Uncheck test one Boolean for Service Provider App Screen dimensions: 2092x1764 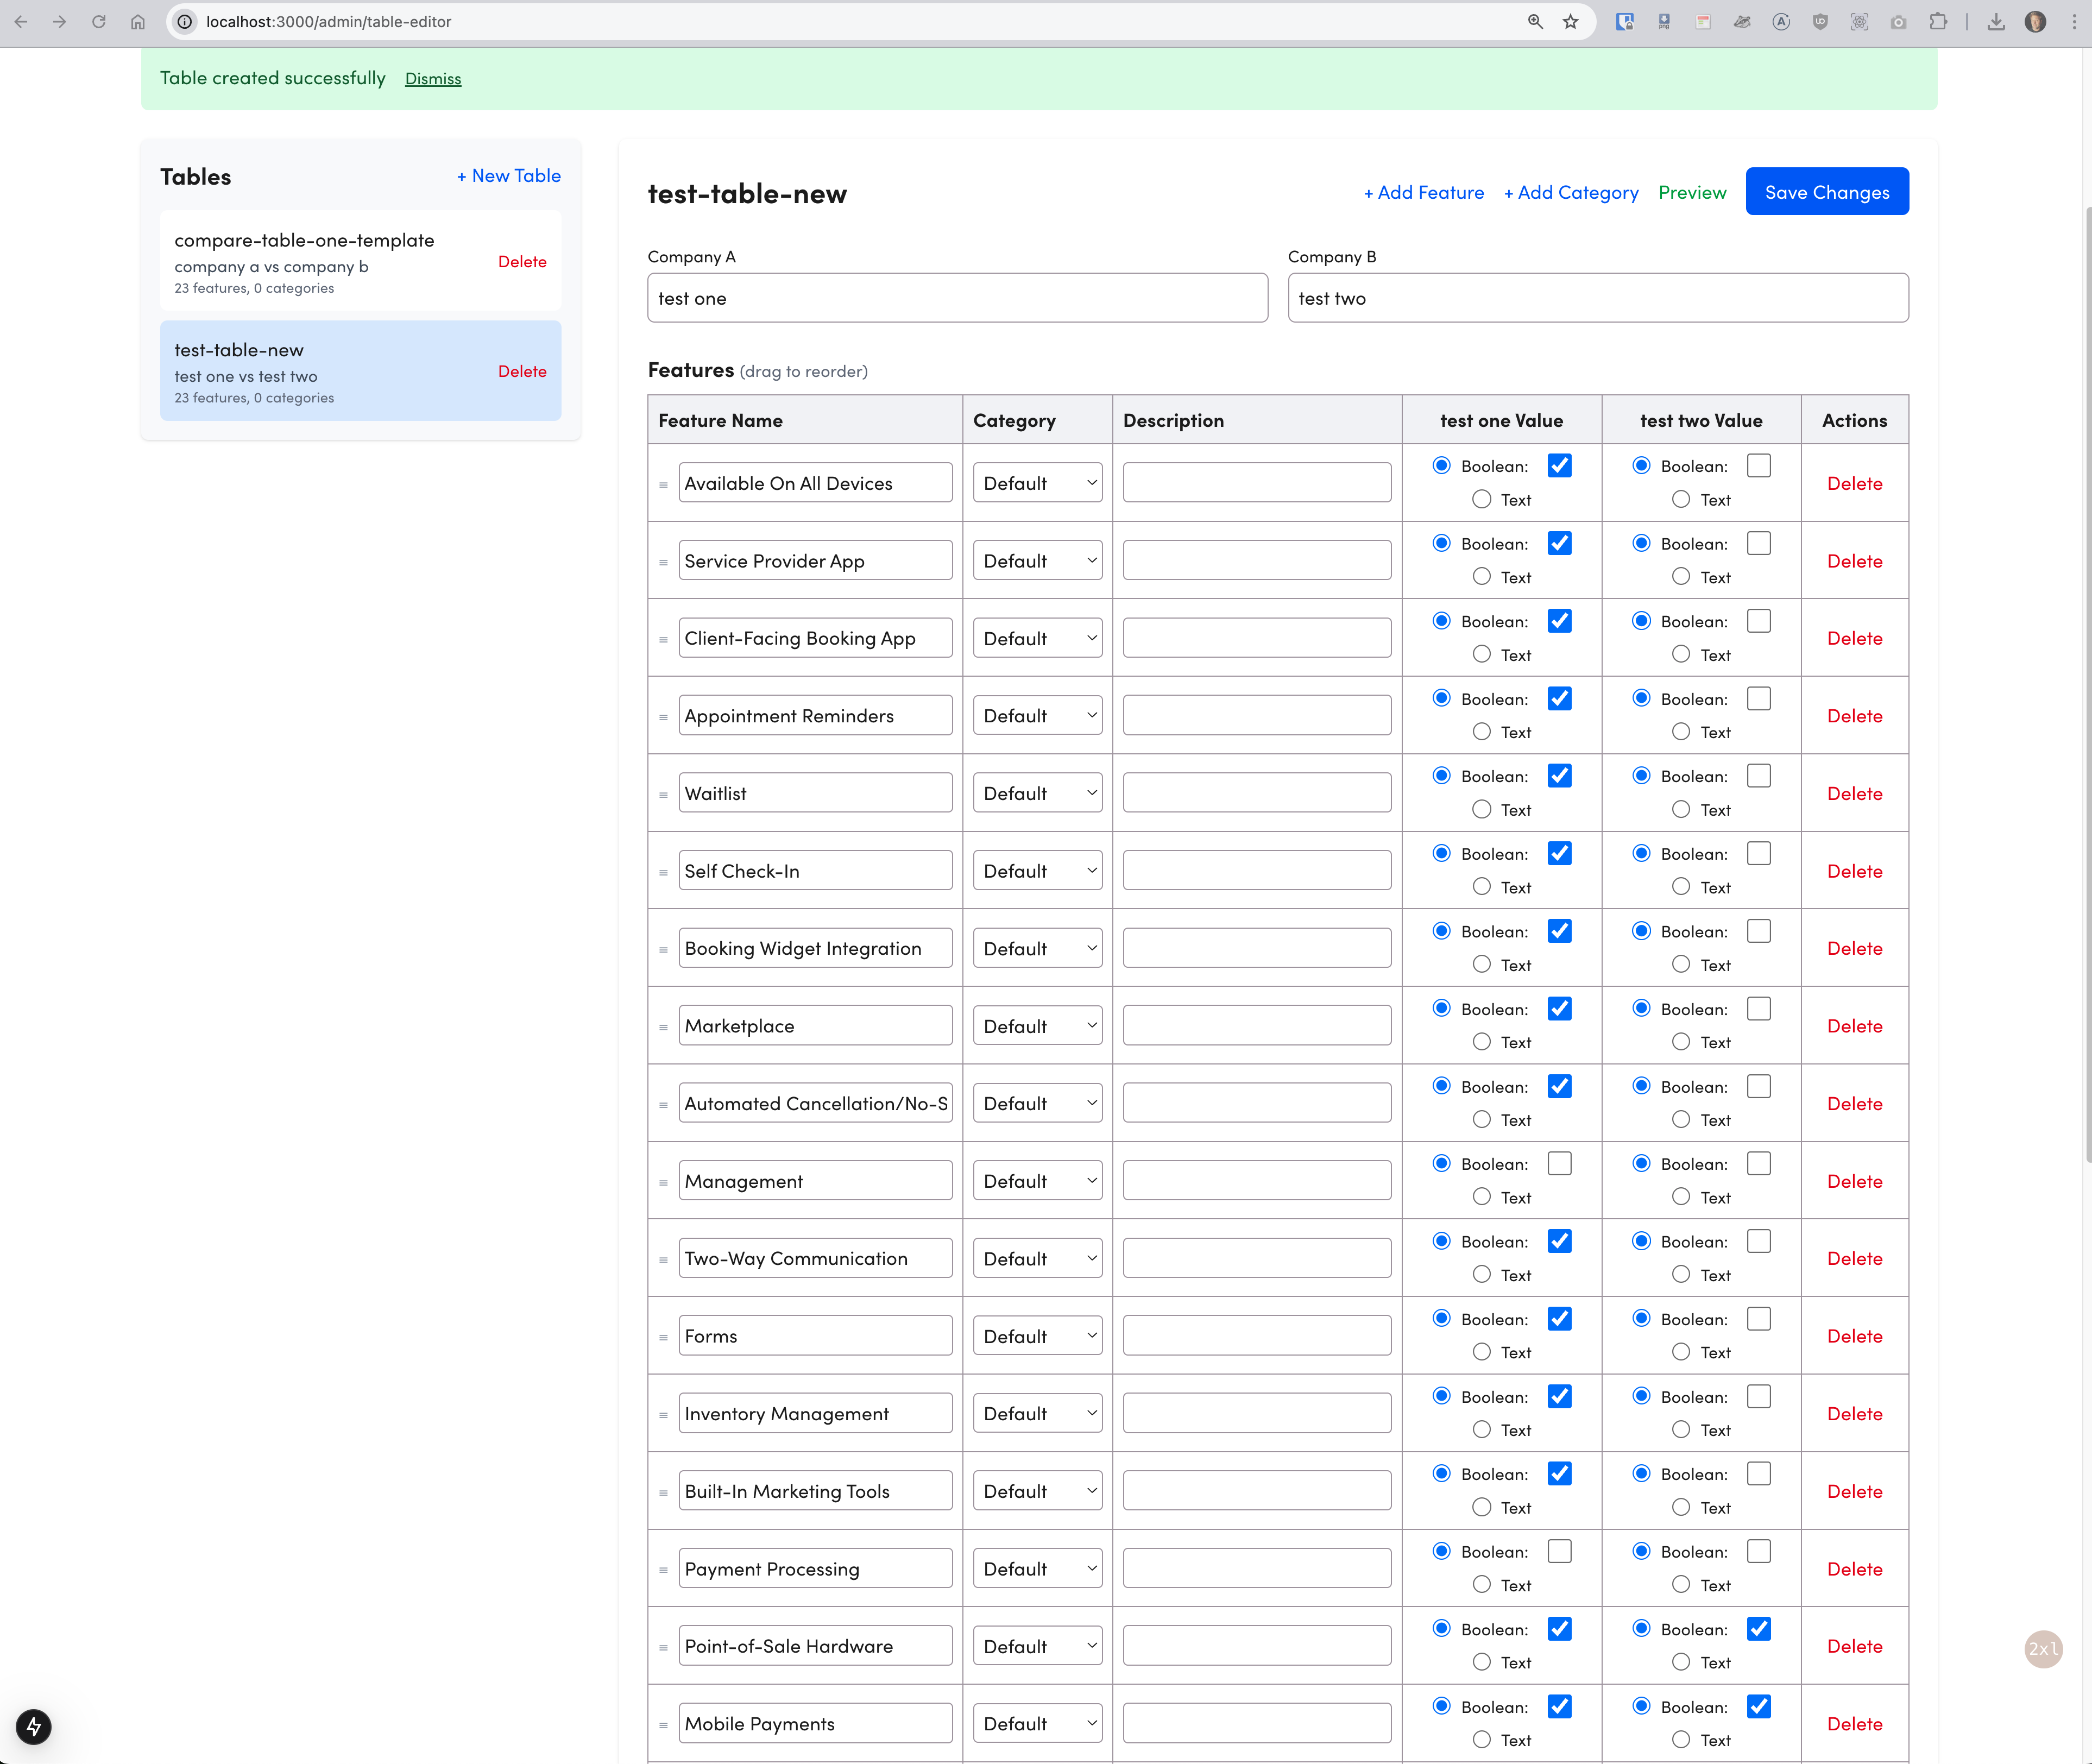click(1559, 543)
